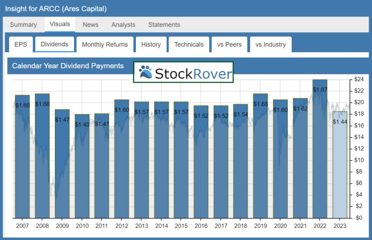Click the StockRover paw logo icon
This screenshot has width=372, height=240.
click(x=145, y=72)
